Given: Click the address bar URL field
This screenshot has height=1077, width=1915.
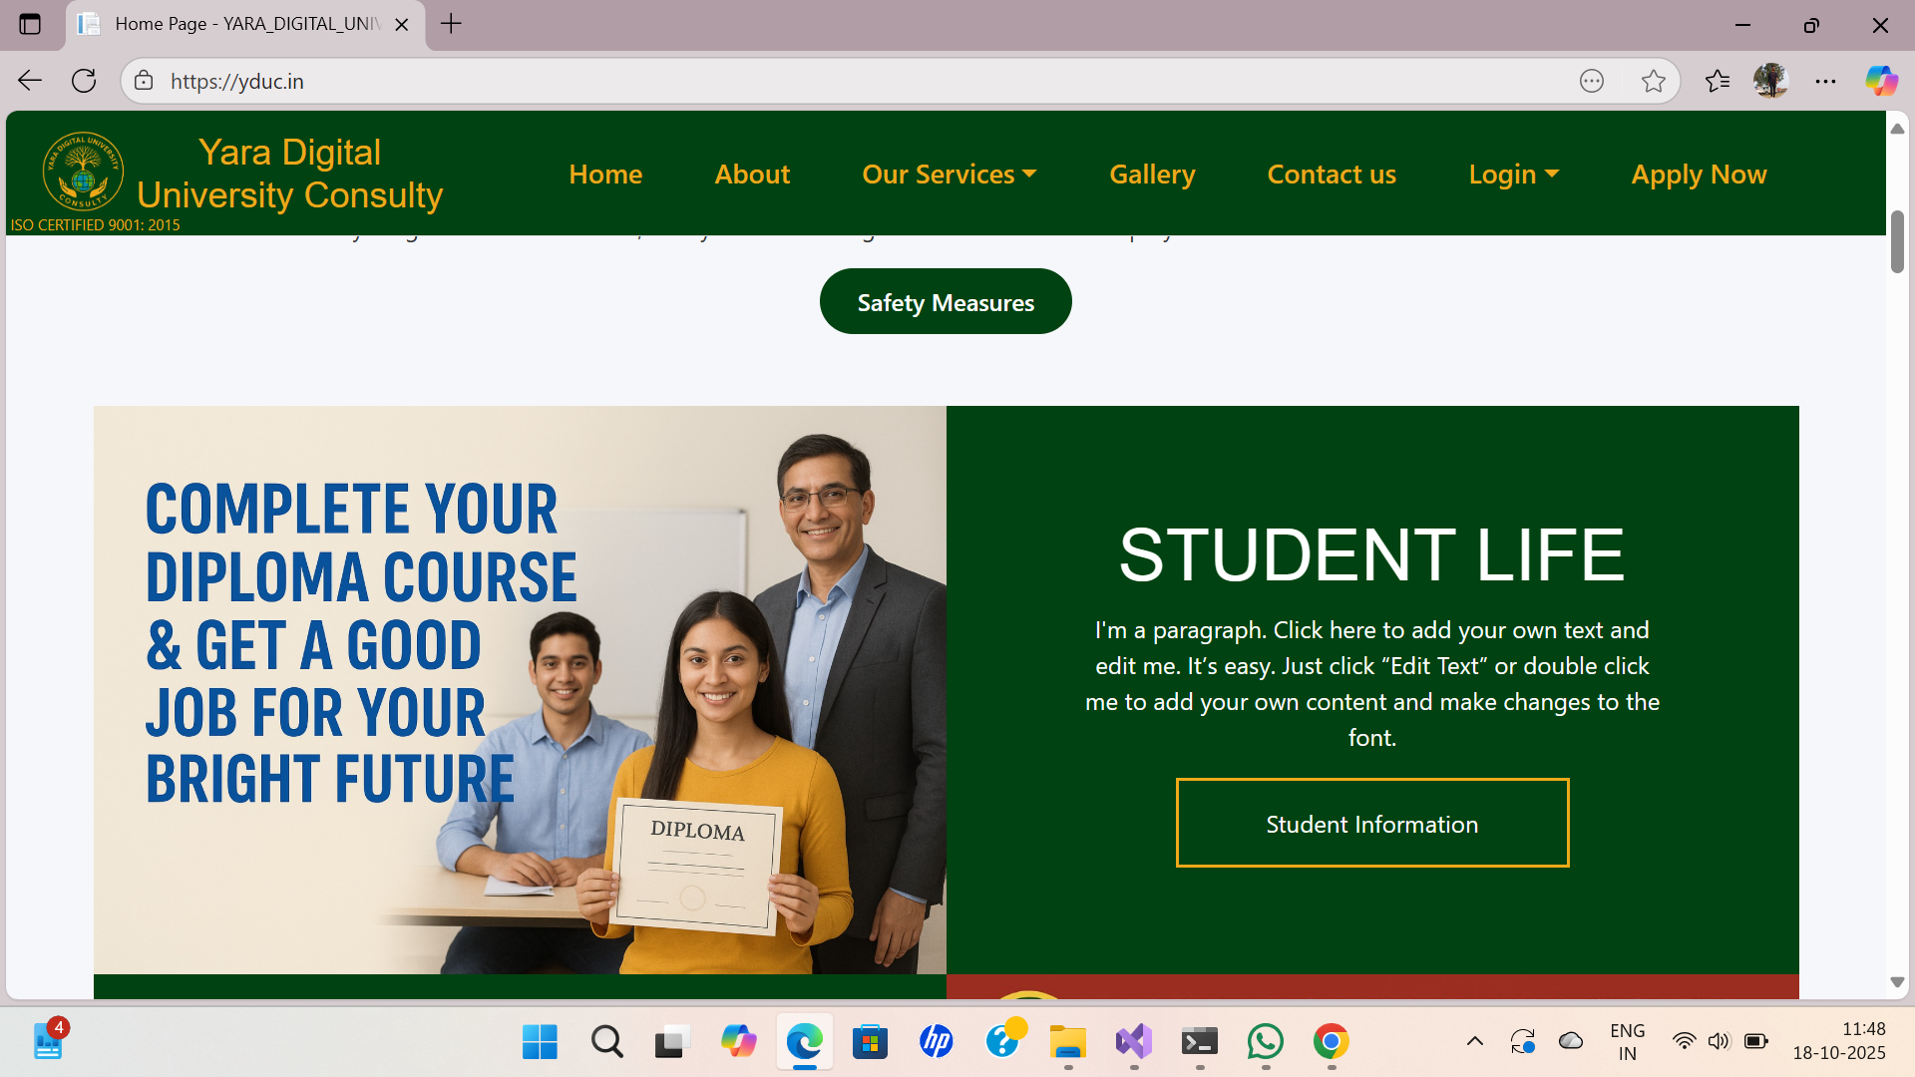Looking at the screenshot, I should pos(798,81).
